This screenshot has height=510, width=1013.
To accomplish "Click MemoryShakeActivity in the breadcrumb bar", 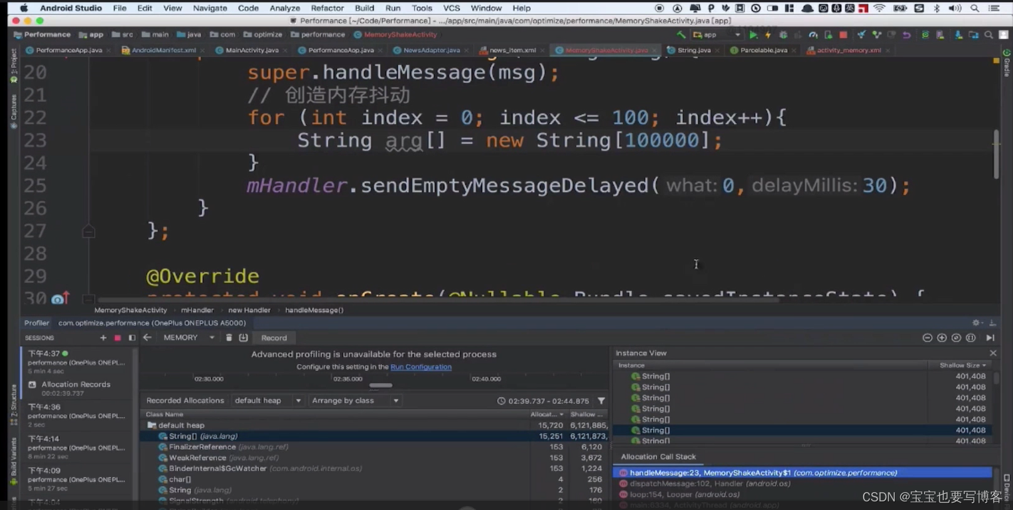I will (131, 310).
